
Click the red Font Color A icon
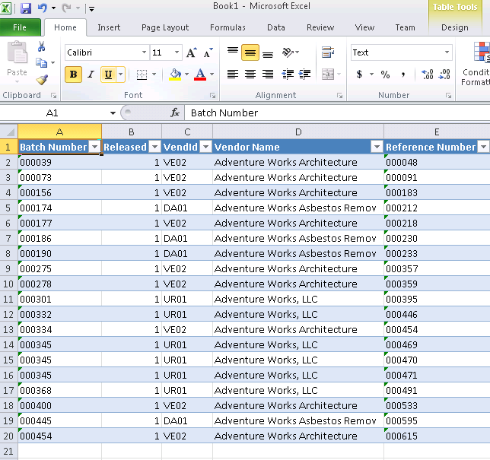(200, 75)
